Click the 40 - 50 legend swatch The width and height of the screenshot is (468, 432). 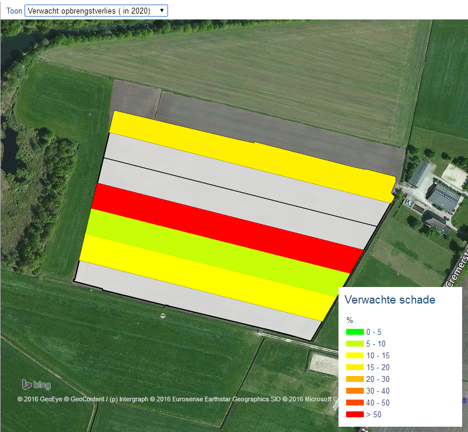354,403
